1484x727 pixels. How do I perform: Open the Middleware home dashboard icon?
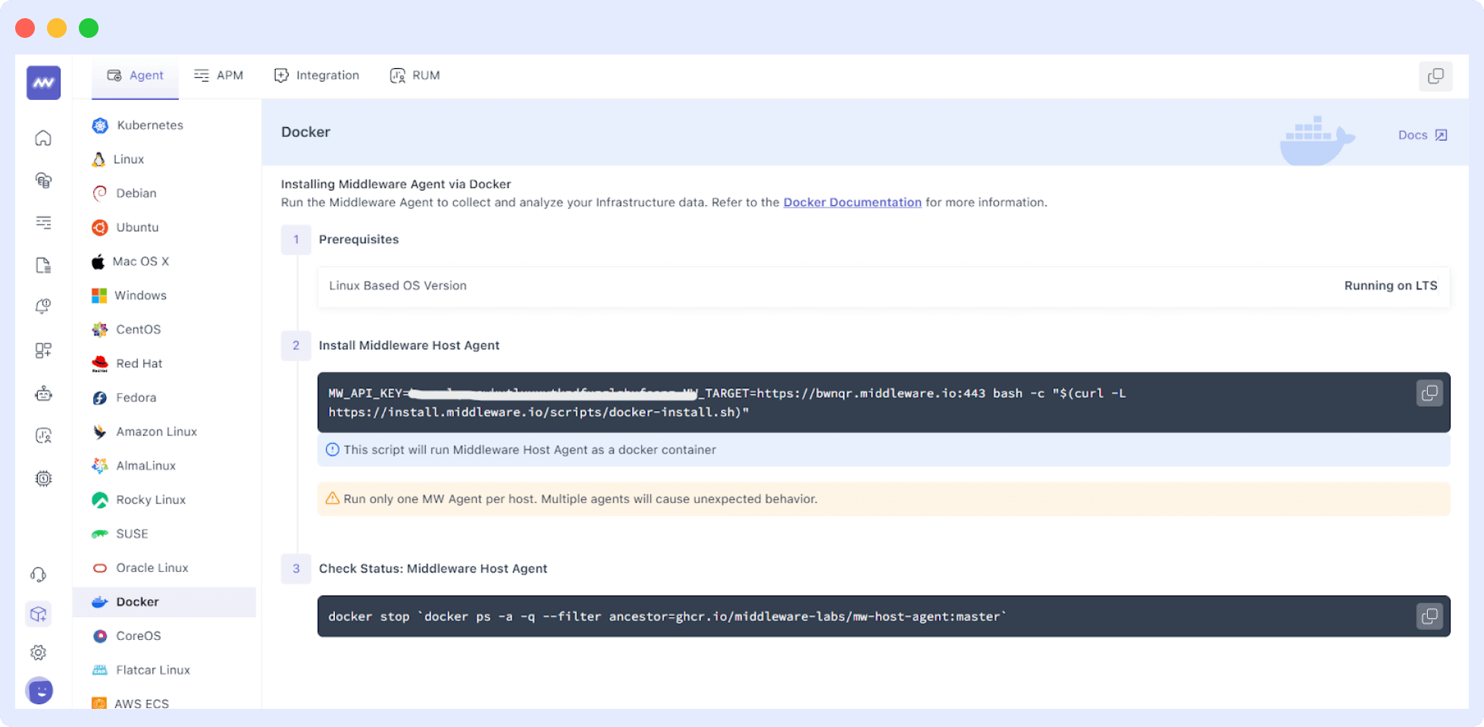(42, 138)
